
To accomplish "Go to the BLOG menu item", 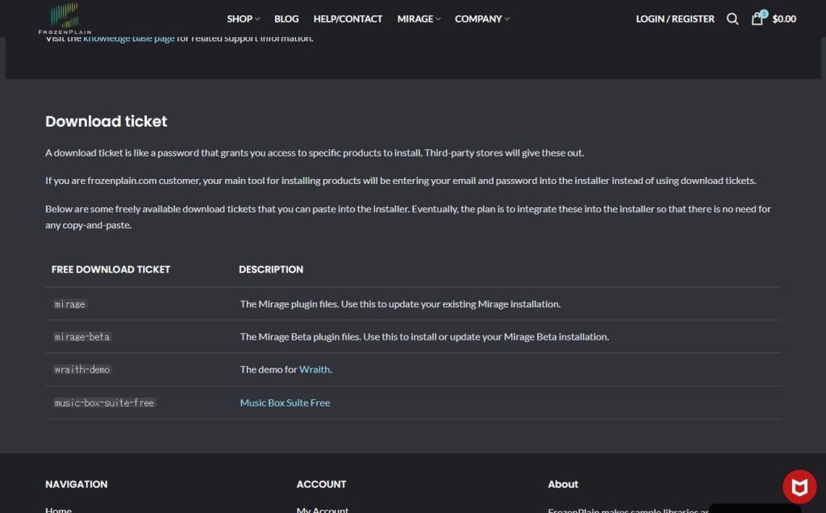I will pyautogui.click(x=286, y=19).
